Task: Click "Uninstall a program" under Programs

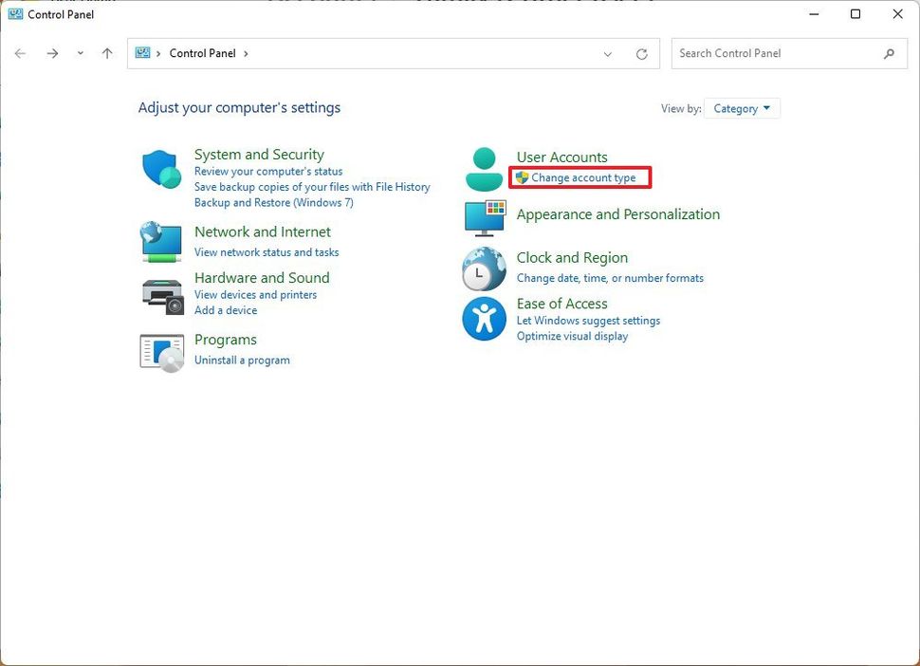Action: 242,360
